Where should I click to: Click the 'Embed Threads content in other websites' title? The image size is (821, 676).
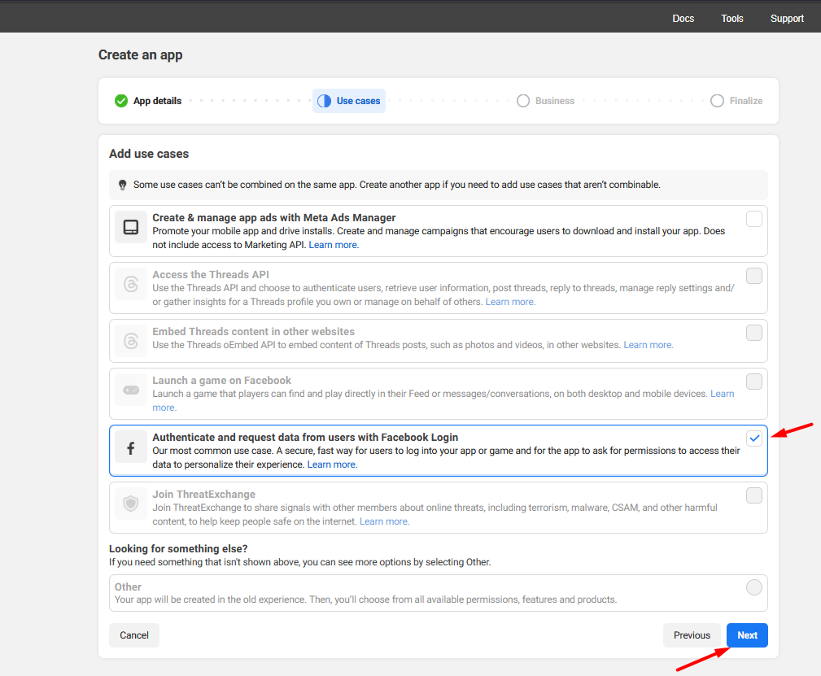253,331
